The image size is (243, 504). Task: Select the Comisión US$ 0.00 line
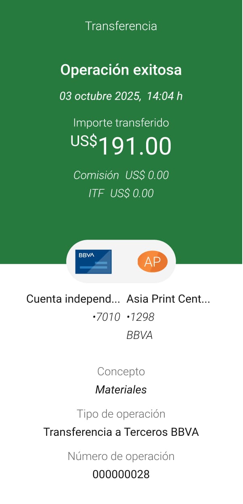tap(121, 175)
